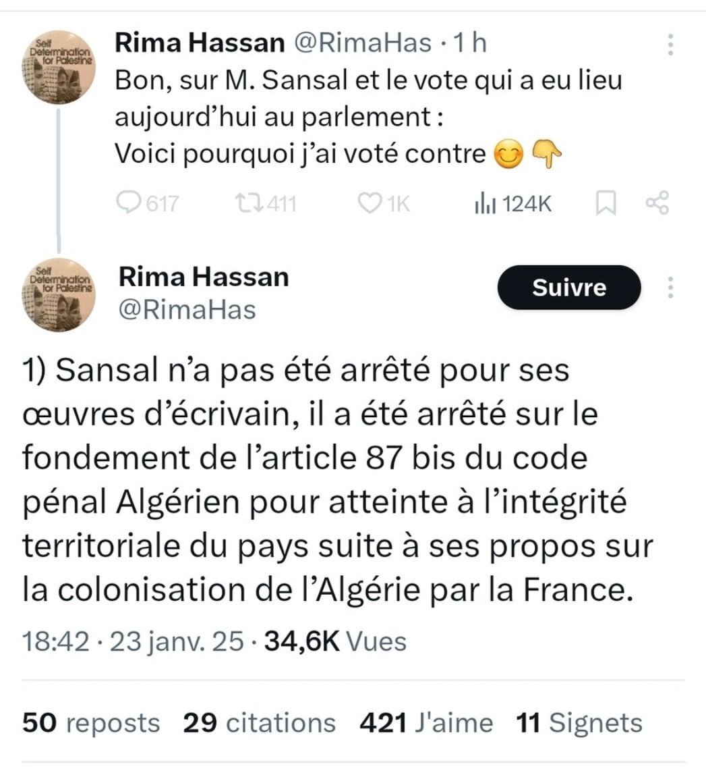Click the reply icon with 617 comments
Image resolution: width=706 pixels, height=775 pixels.
tap(128, 203)
